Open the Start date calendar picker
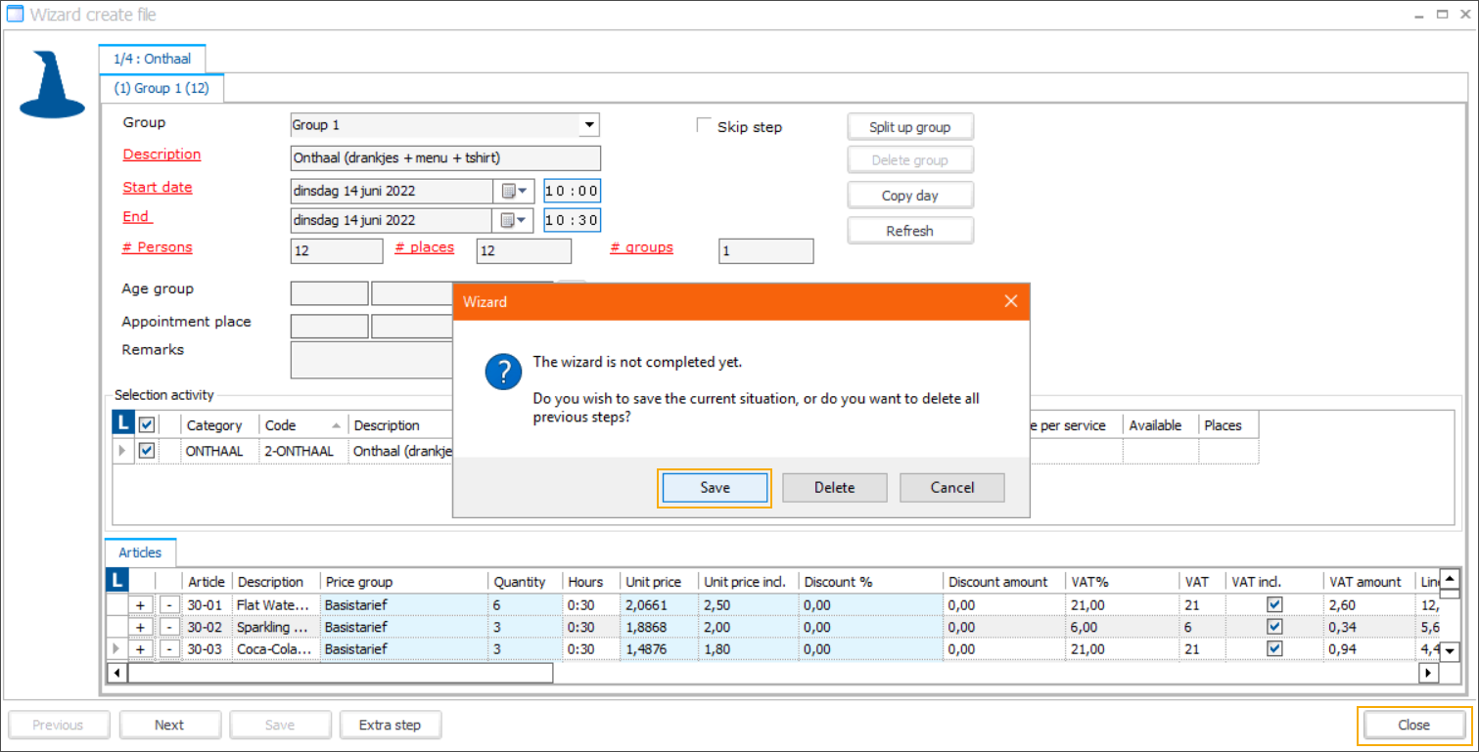This screenshot has width=1479, height=752. [x=514, y=192]
